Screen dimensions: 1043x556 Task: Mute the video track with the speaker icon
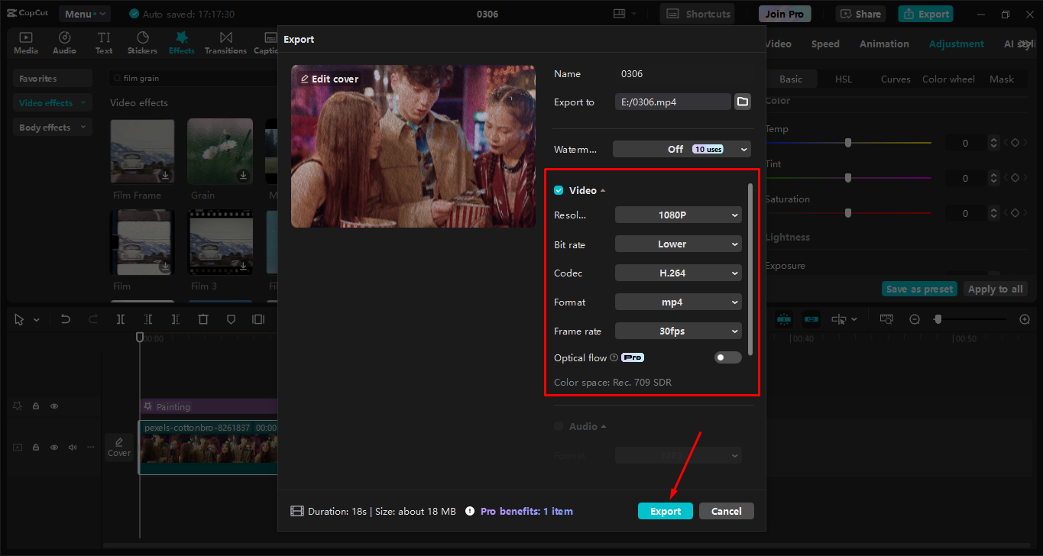coord(72,447)
